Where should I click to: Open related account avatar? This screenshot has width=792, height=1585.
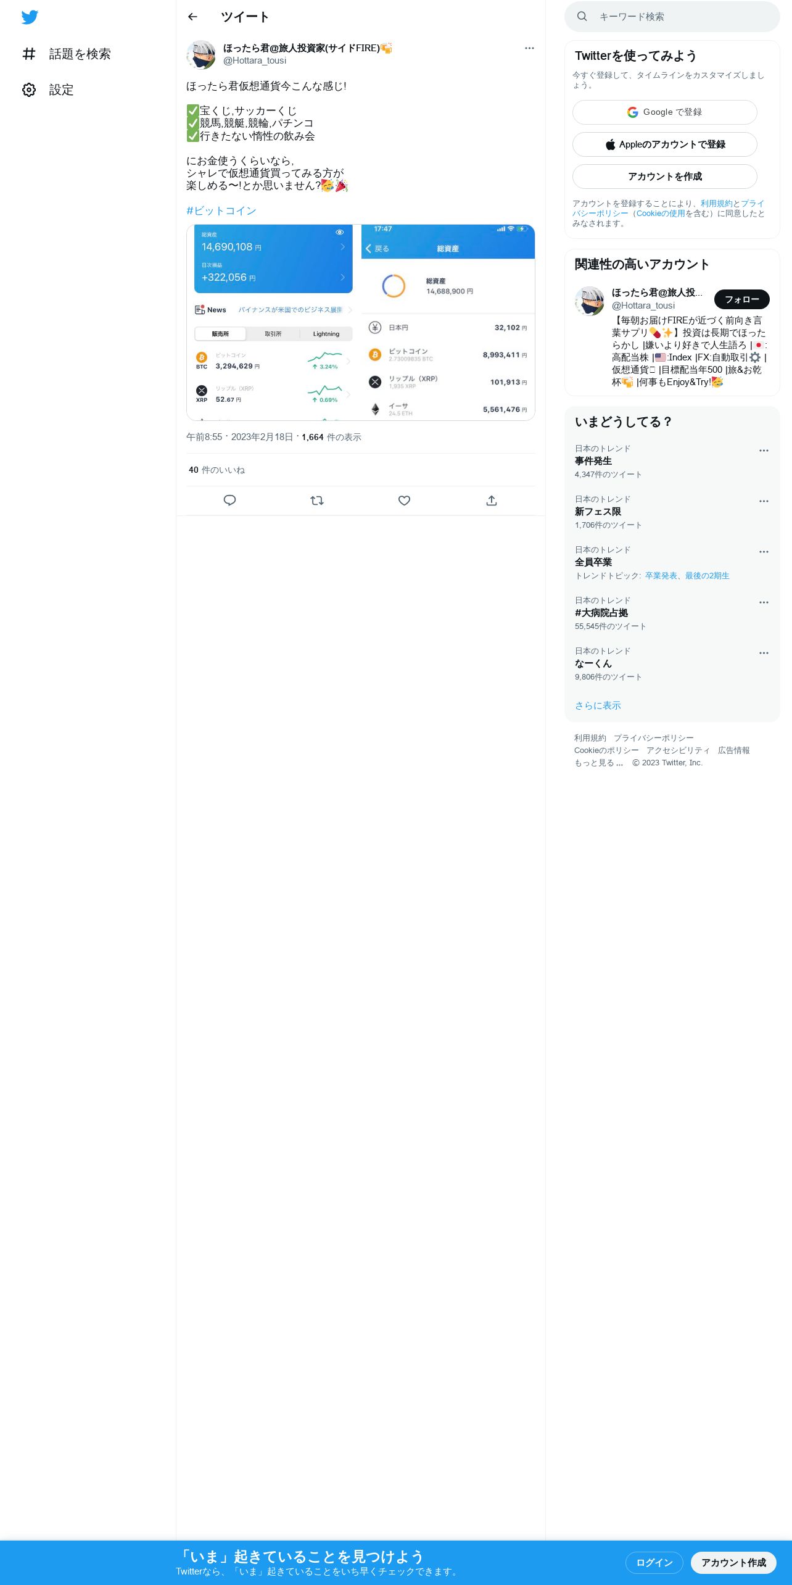click(x=590, y=301)
